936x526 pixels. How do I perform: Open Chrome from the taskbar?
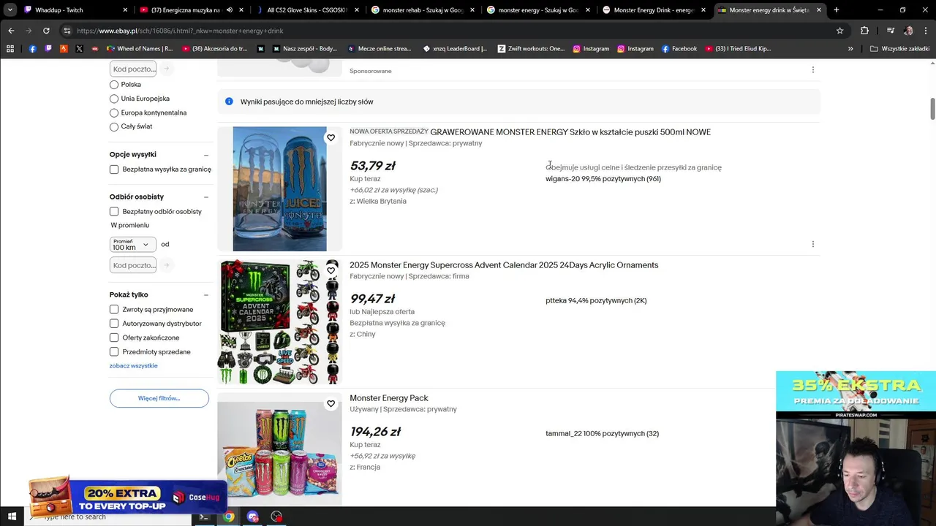pyautogui.click(x=228, y=517)
